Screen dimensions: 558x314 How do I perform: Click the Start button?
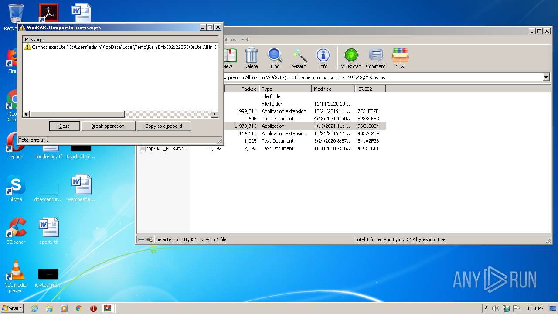pos(12,308)
